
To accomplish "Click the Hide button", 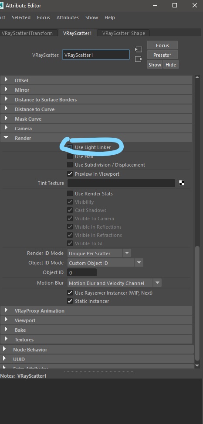I will coord(171,65).
